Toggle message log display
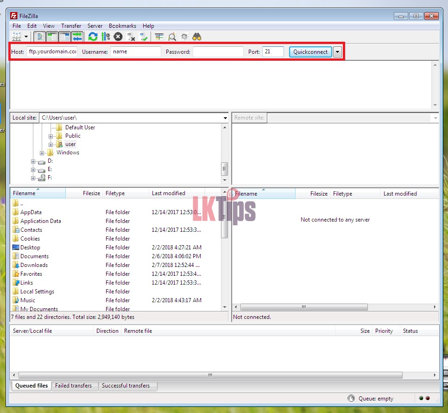 point(39,37)
